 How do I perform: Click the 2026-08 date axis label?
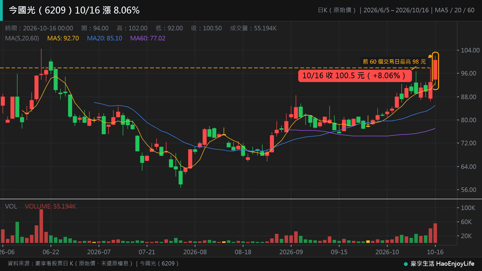(195, 252)
